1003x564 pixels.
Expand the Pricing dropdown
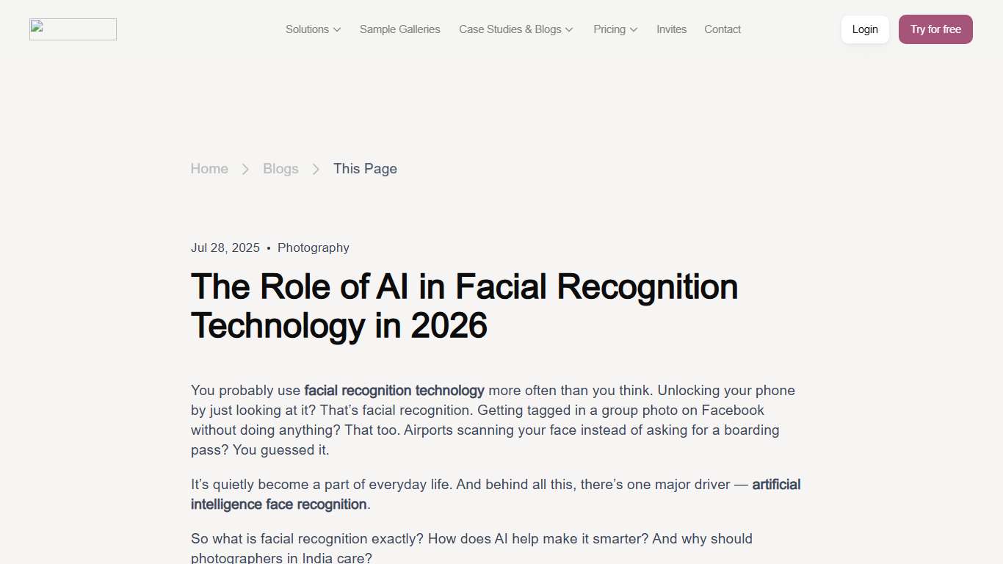pos(609,29)
